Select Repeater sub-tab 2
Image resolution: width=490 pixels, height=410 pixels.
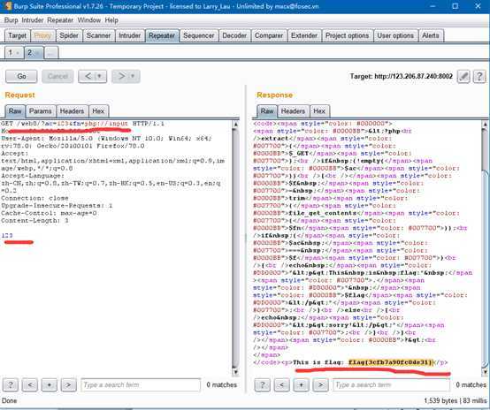(x=33, y=52)
